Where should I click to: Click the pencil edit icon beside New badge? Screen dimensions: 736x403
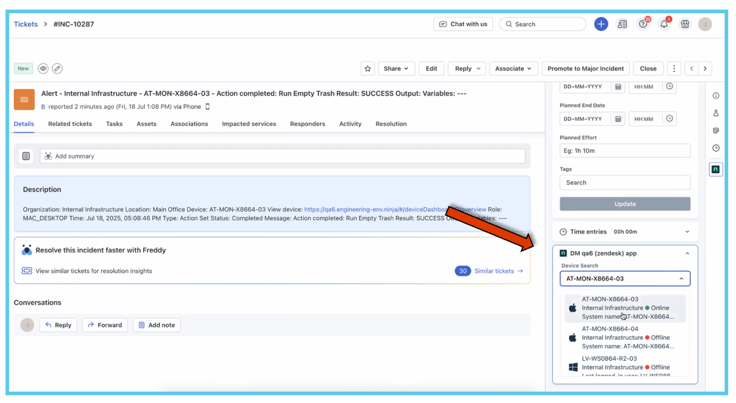click(57, 68)
